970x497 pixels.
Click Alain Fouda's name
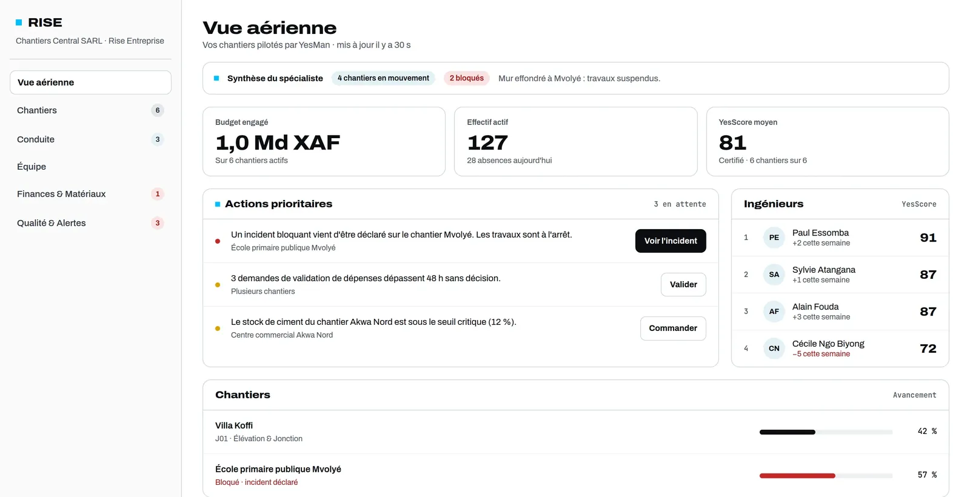coord(815,307)
